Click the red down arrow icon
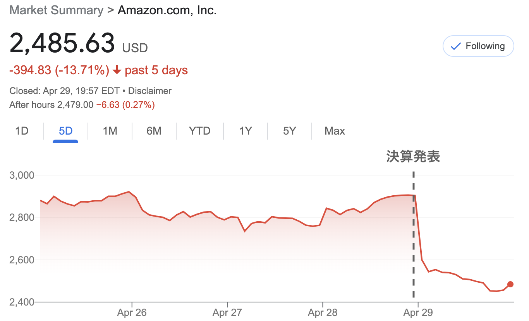 tap(117, 70)
